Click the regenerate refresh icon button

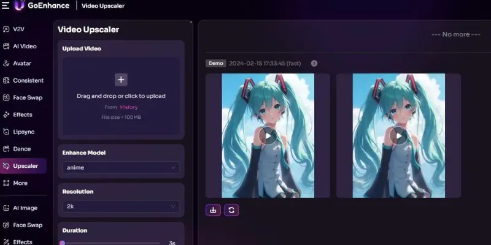coord(231,210)
